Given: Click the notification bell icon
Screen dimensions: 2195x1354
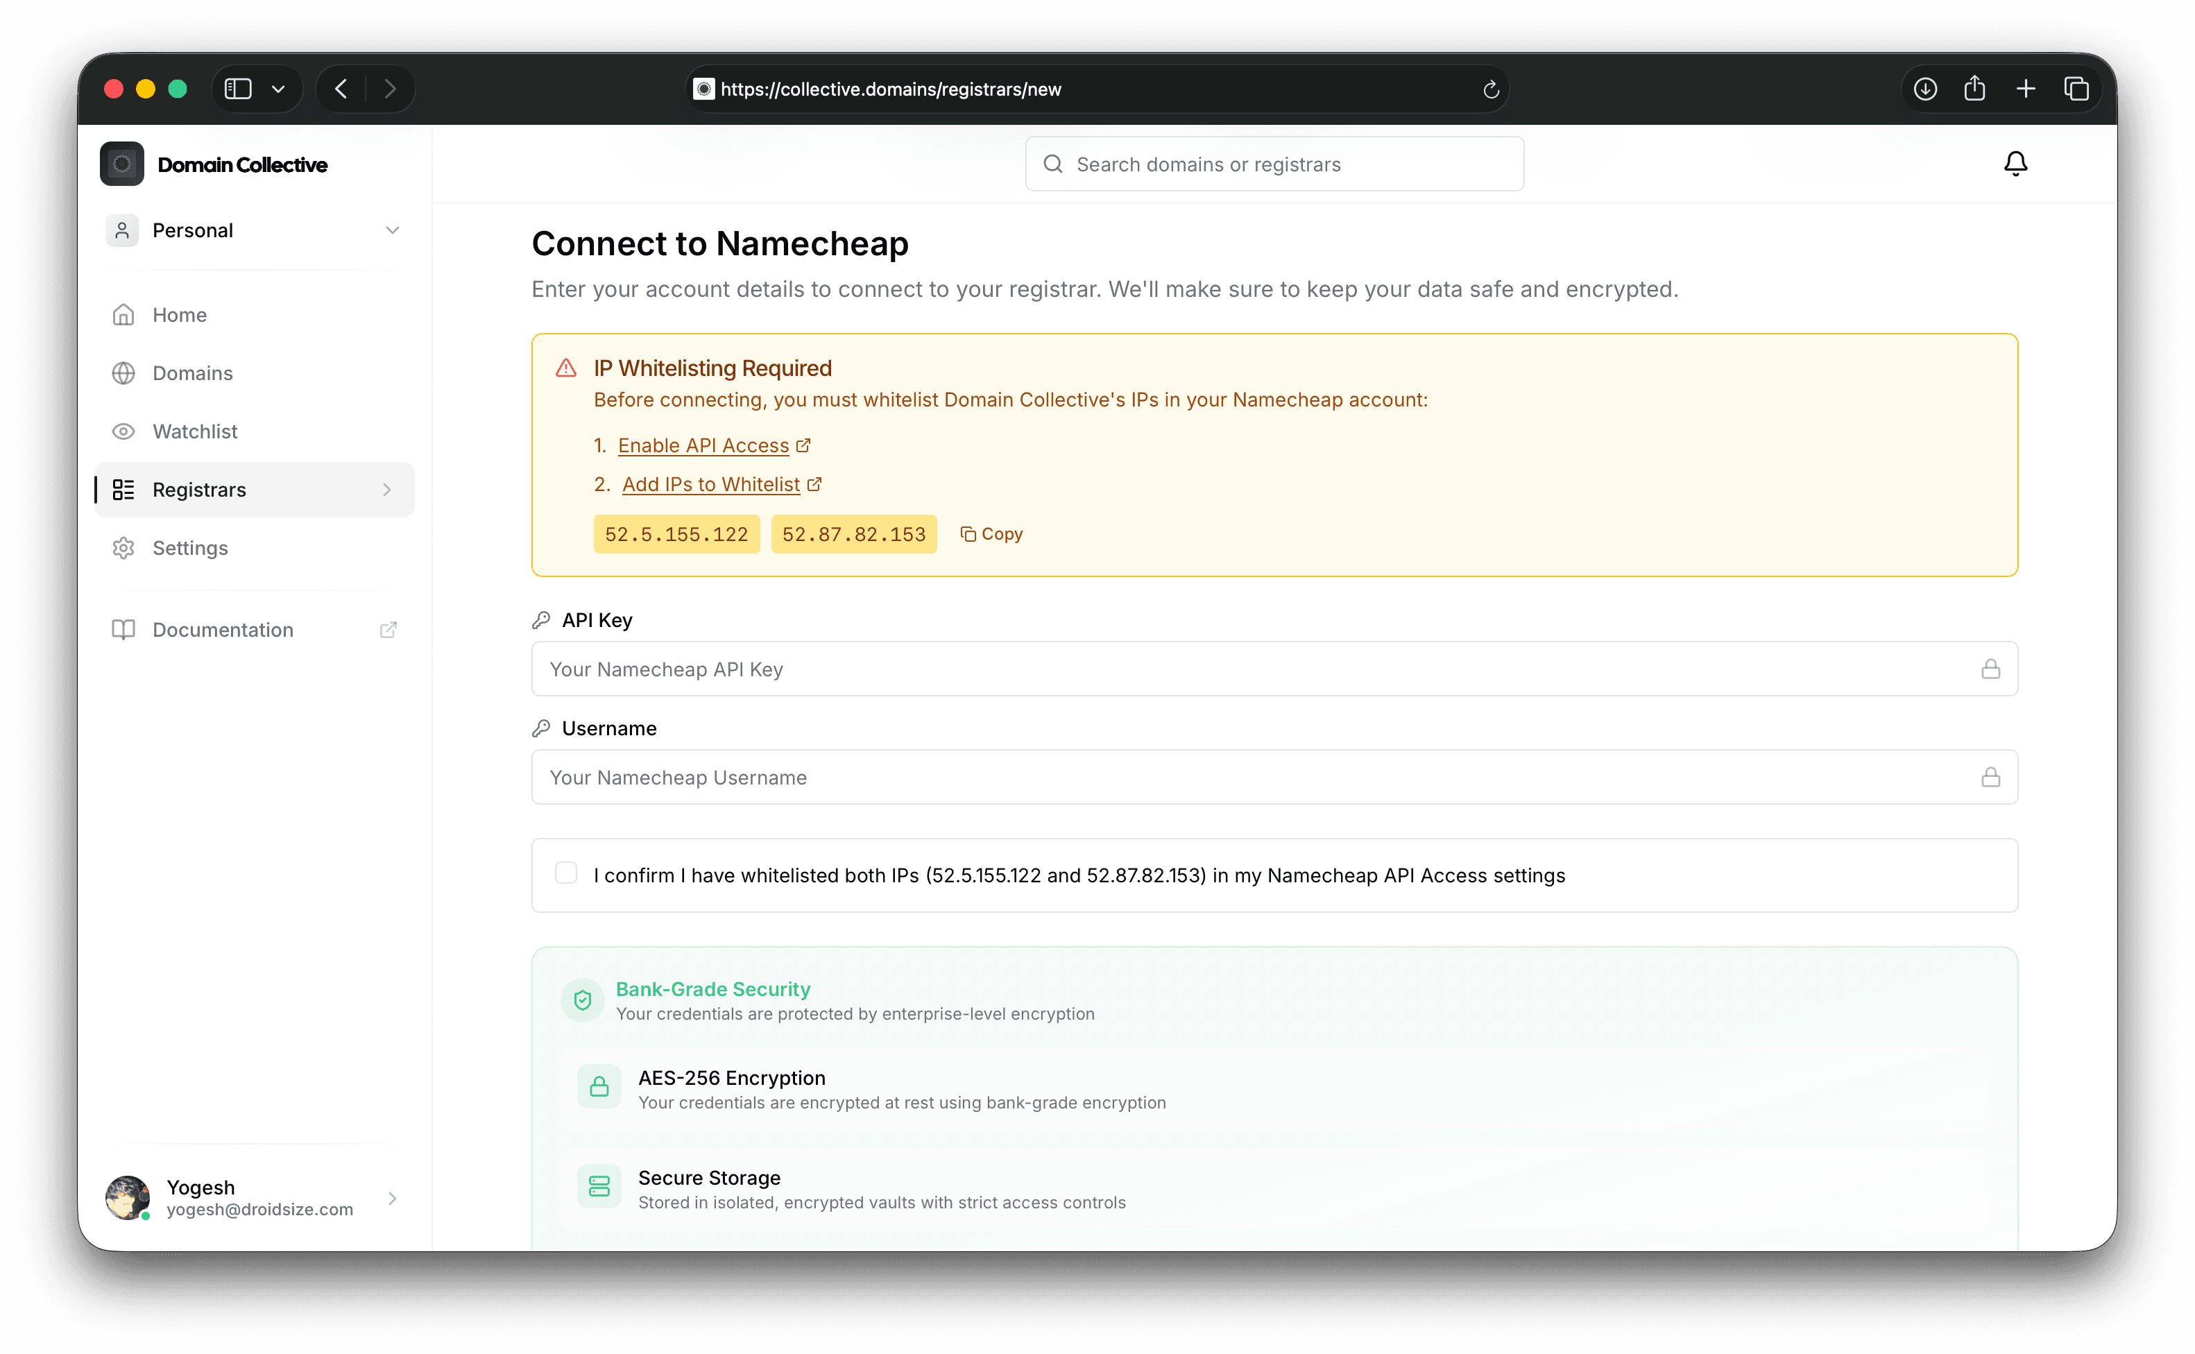Looking at the screenshot, I should [2016, 163].
